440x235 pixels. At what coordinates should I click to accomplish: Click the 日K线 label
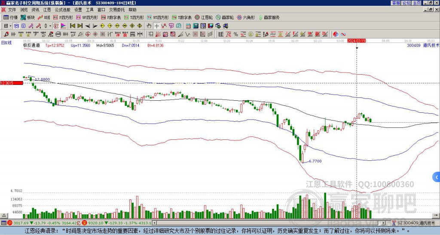tap(6, 42)
